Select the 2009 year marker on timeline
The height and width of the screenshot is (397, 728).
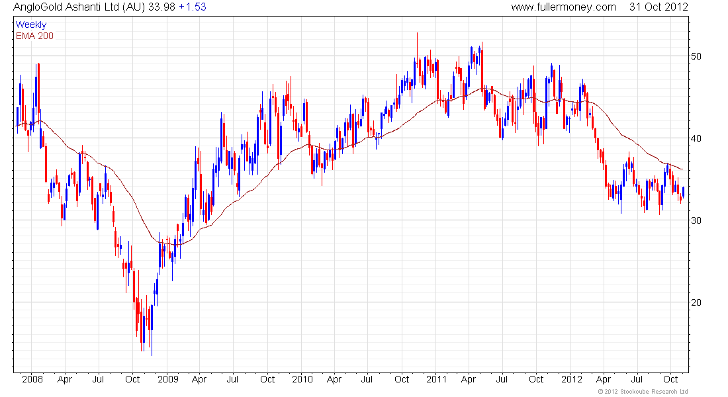167,379
